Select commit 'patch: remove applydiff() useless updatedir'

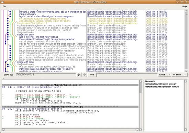point(53,60)
